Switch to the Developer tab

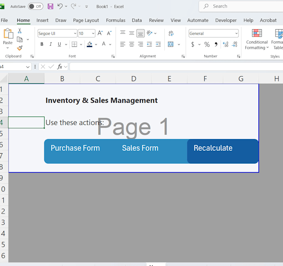click(226, 20)
